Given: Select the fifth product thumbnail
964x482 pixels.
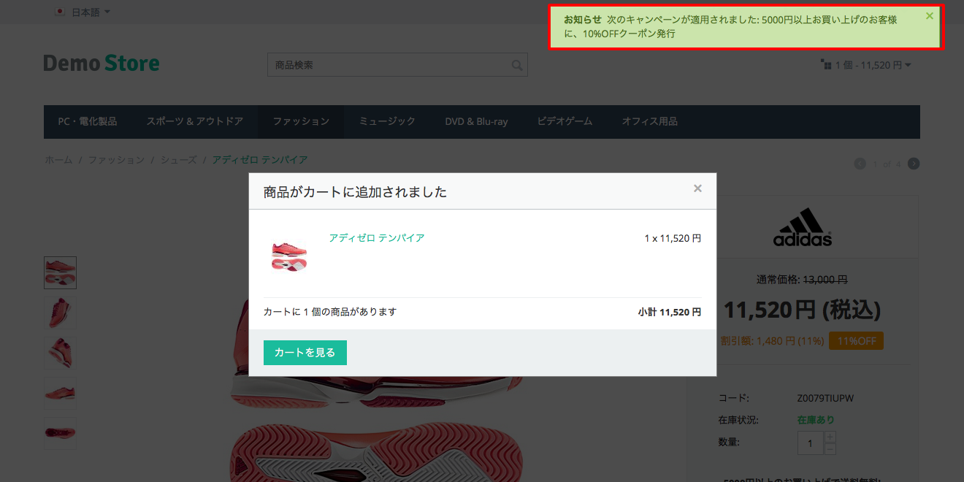Looking at the screenshot, I should coord(60,433).
